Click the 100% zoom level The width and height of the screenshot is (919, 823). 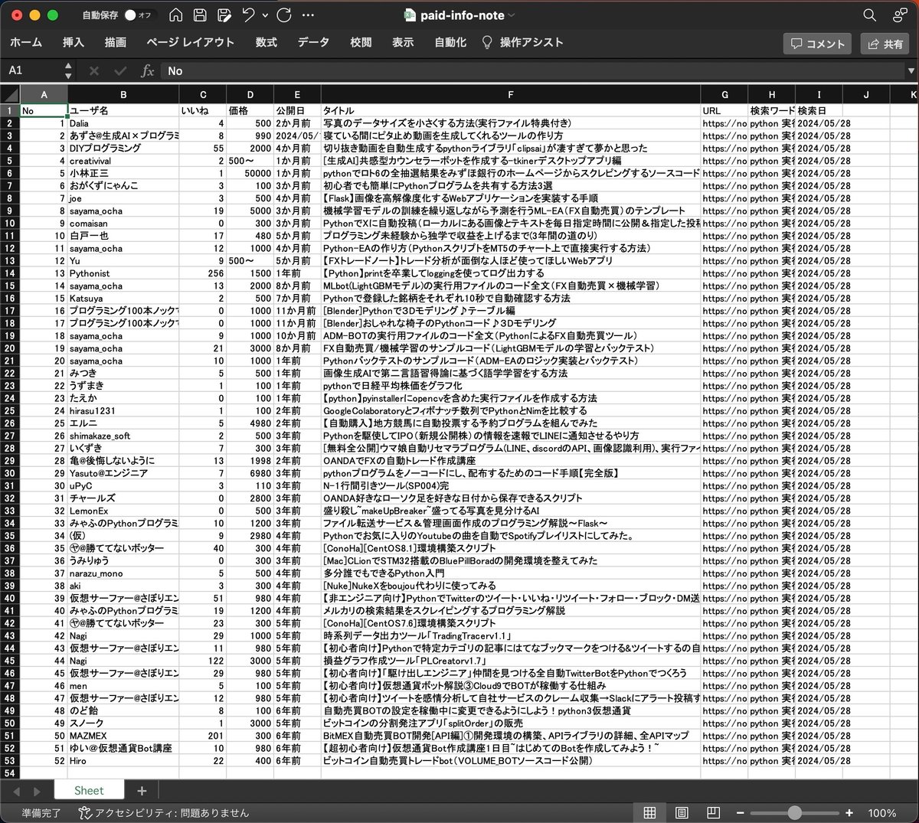click(x=882, y=813)
